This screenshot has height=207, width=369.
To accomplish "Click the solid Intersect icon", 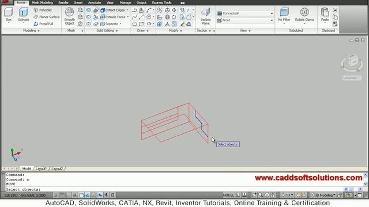I will click(x=88, y=24).
